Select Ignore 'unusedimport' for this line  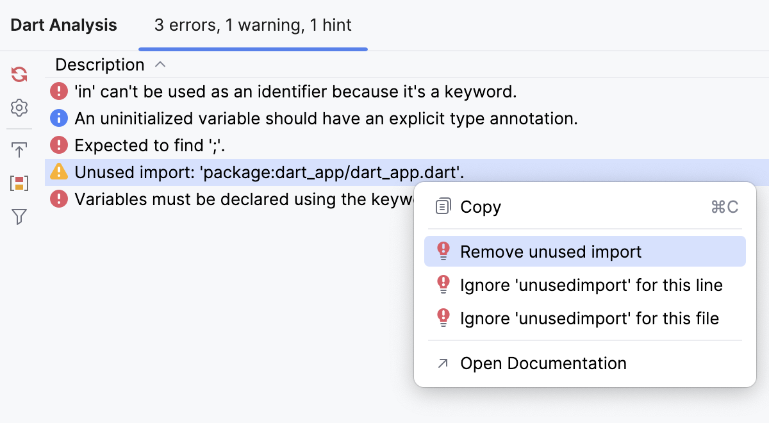coord(591,285)
